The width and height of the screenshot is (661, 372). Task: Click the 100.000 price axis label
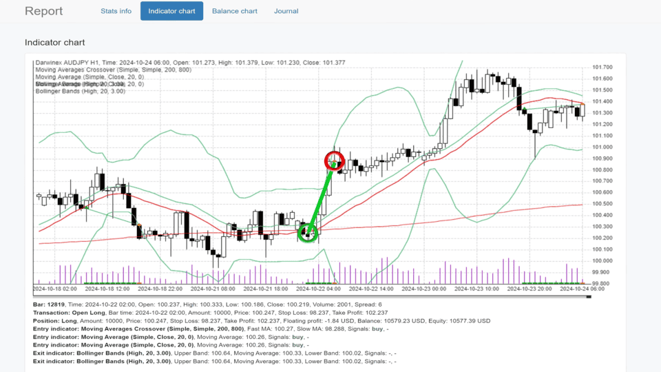coord(602,260)
